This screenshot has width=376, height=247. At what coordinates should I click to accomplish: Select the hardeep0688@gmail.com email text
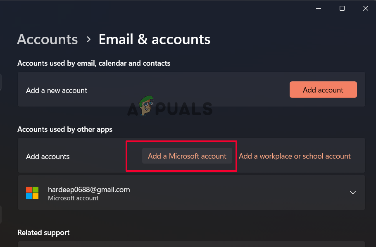click(89, 190)
